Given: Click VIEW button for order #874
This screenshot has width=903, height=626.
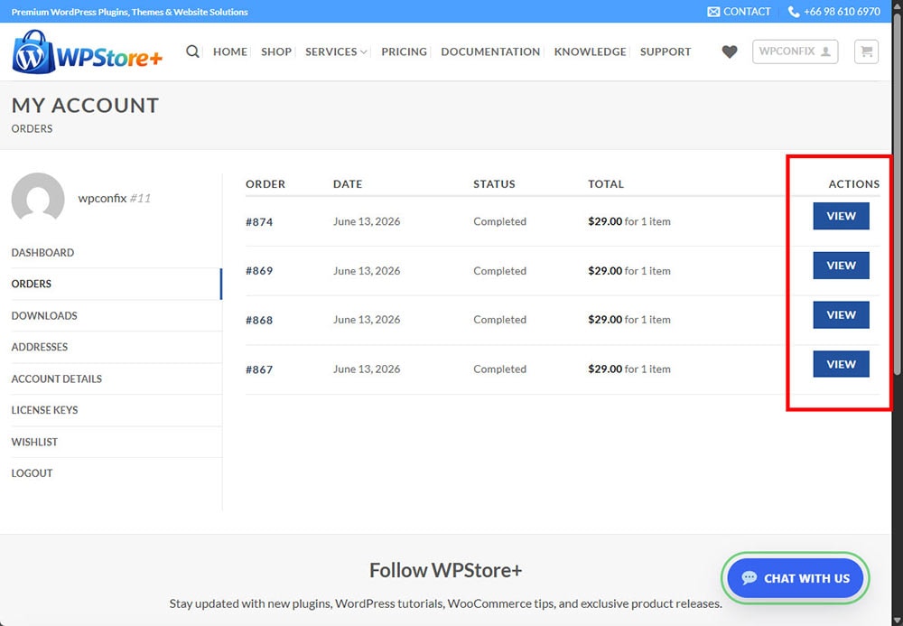Looking at the screenshot, I should (841, 216).
